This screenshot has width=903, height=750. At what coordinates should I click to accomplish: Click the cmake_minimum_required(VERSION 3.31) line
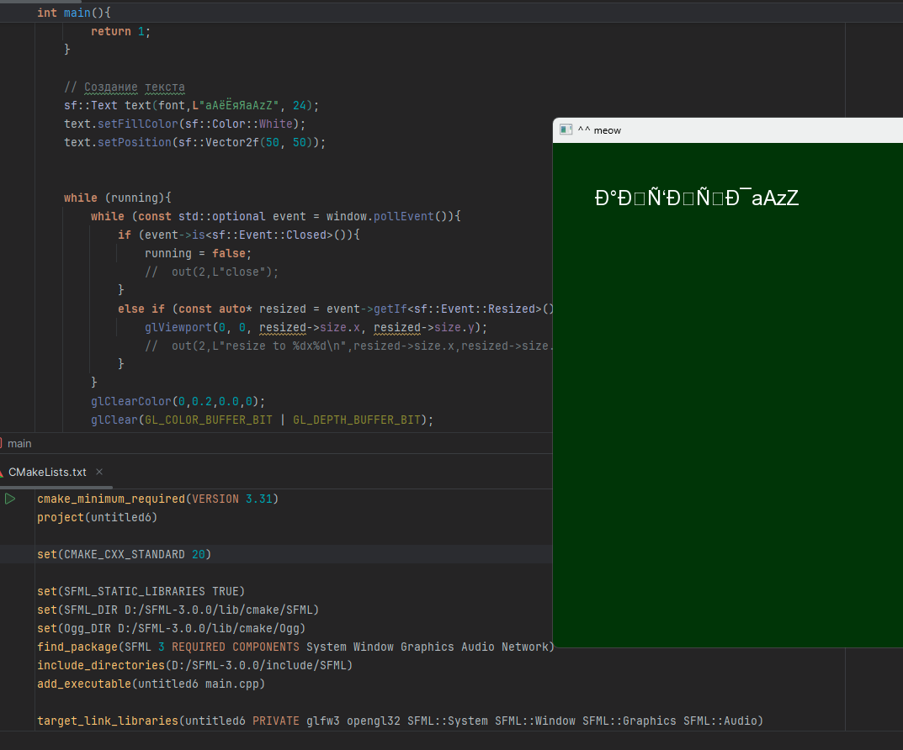tap(158, 499)
